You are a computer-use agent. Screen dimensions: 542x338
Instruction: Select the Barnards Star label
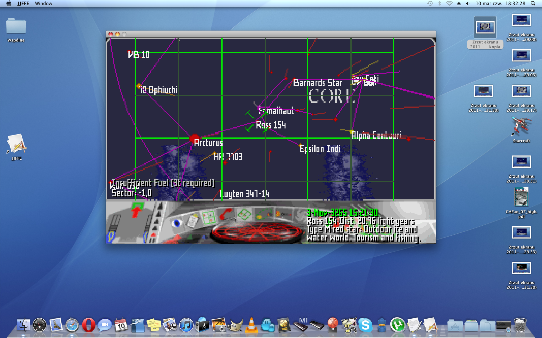[x=318, y=83]
